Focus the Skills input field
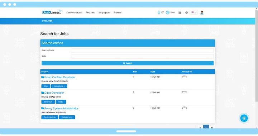Viewport: 258px width, 136px height. (x=142, y=56)
